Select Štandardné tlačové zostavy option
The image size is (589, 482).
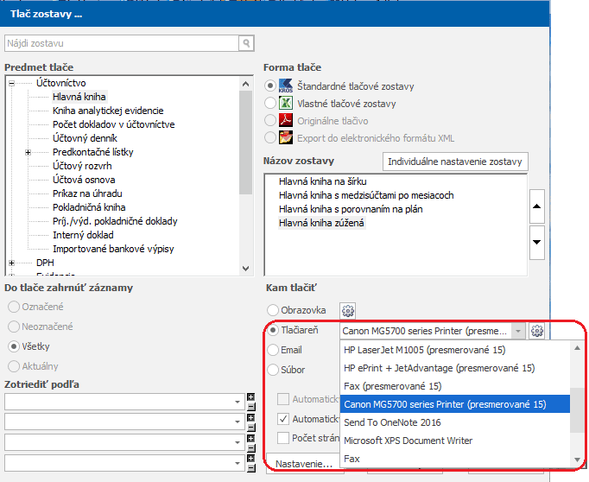(271, 86)
